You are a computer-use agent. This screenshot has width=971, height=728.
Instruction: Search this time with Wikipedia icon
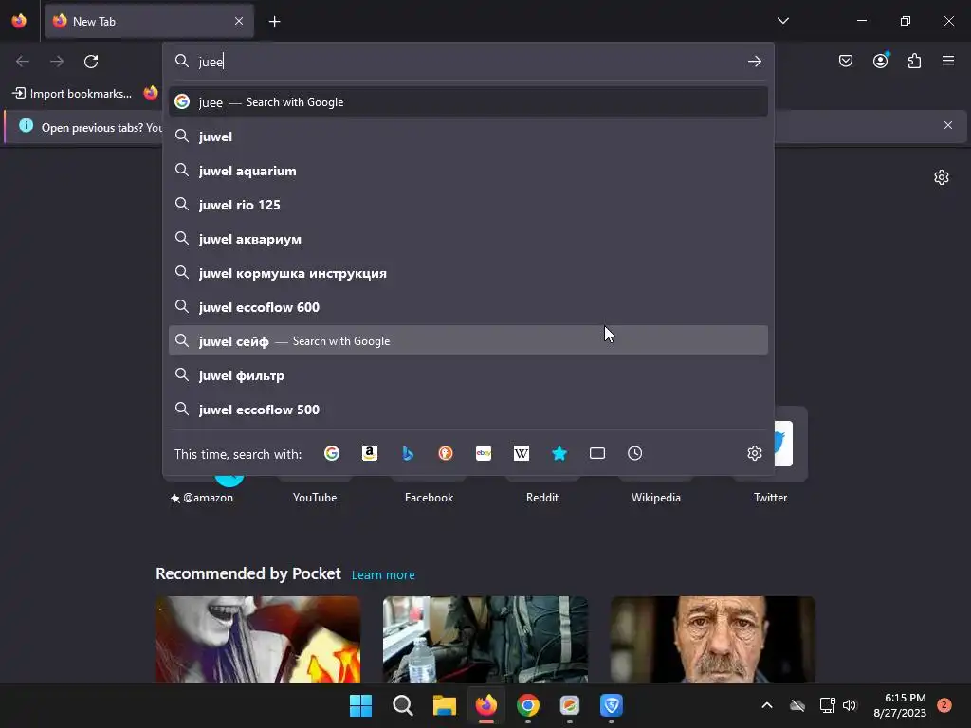522,453
